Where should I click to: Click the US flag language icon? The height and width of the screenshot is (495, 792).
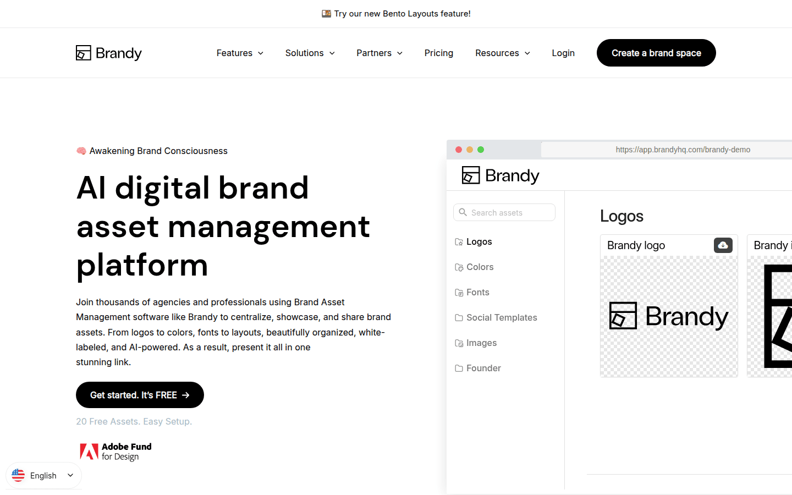point(18,475)
